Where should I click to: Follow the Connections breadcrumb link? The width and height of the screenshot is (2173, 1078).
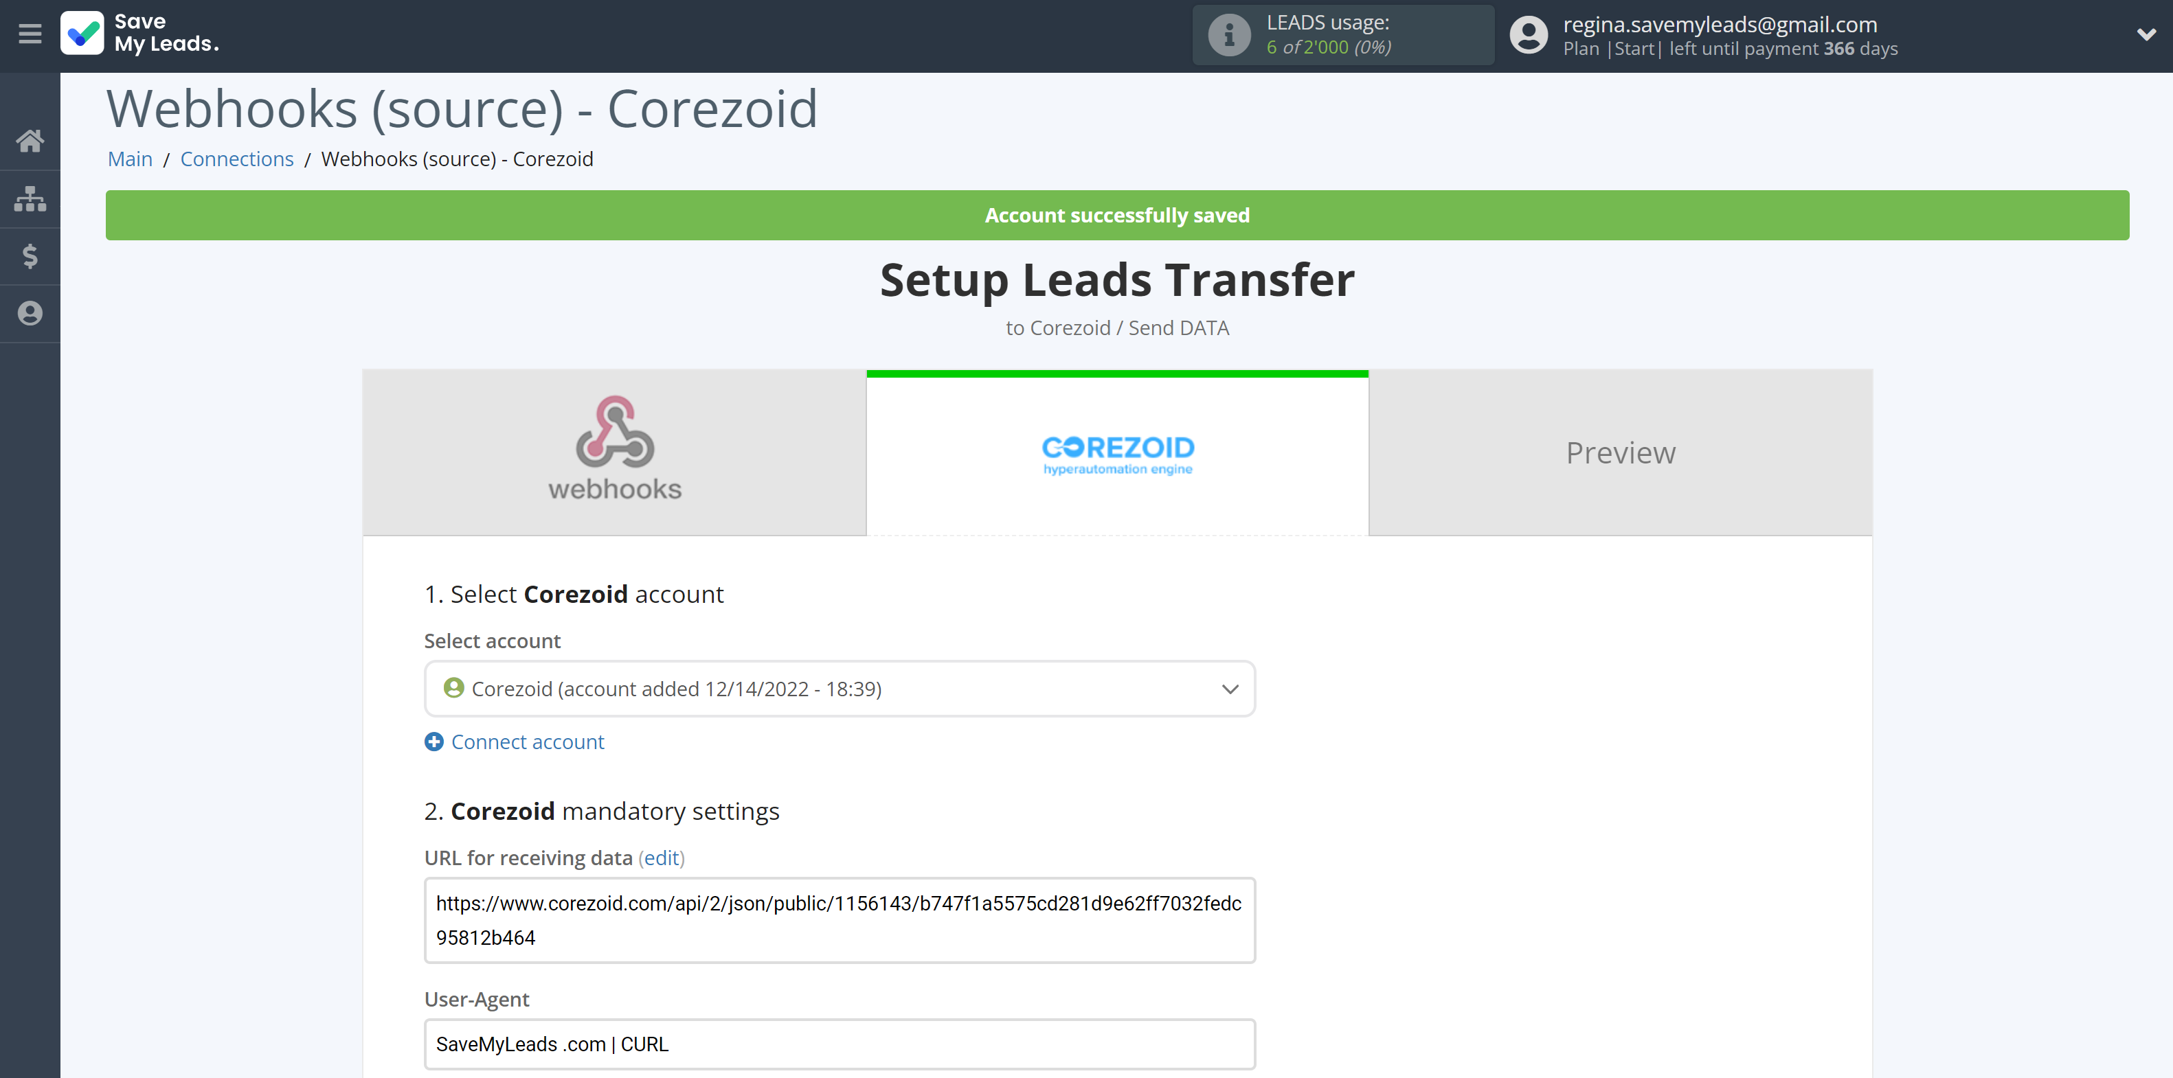point(237,159)
